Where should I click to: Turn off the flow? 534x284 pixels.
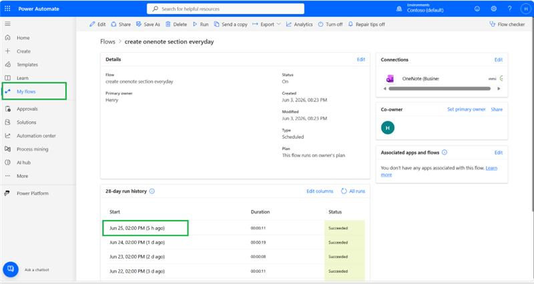[x=330, y=24]
